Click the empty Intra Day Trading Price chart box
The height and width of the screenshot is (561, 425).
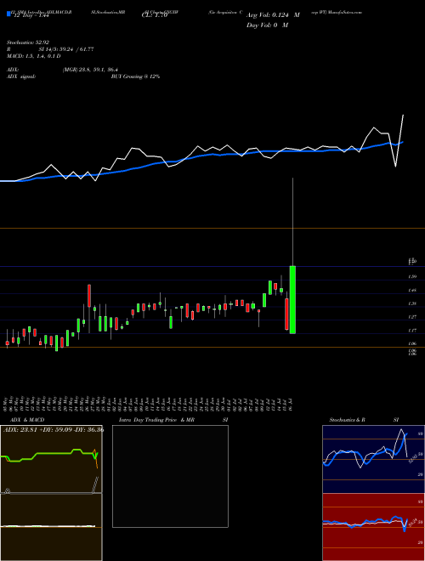click(x=170, y=476)
